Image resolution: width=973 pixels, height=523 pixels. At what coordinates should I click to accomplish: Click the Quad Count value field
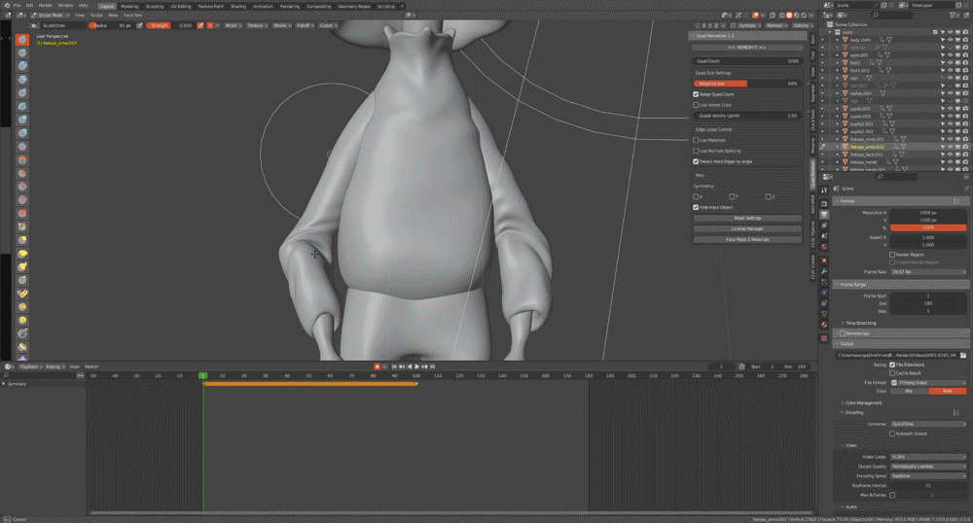[x=747, y=60]
